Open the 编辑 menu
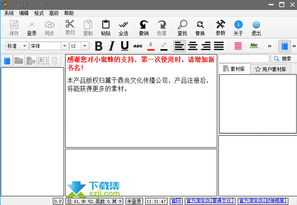Screen dimensions: 297x205 coord(24,13)
